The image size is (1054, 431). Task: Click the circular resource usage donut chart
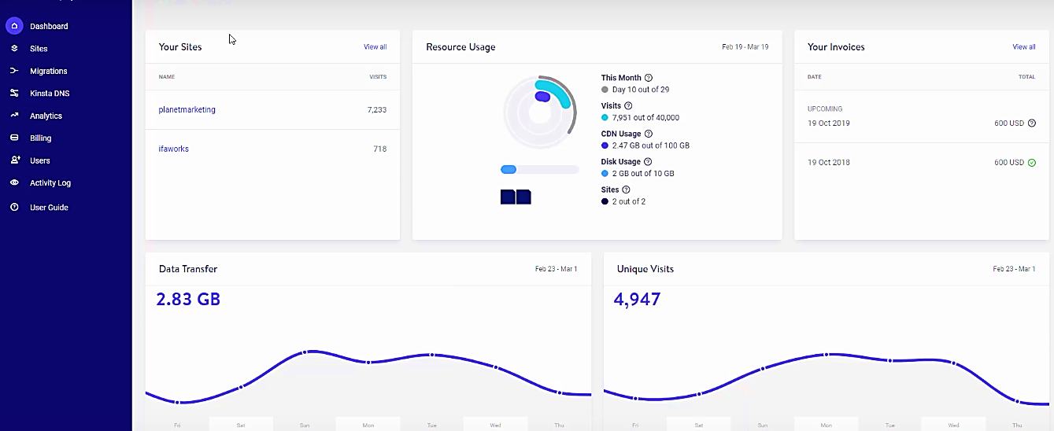(x=540, y=112)
